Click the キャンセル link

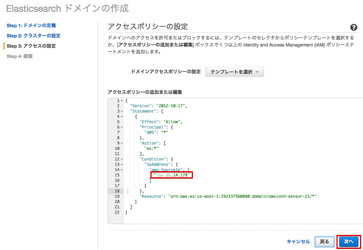point(298,242)
